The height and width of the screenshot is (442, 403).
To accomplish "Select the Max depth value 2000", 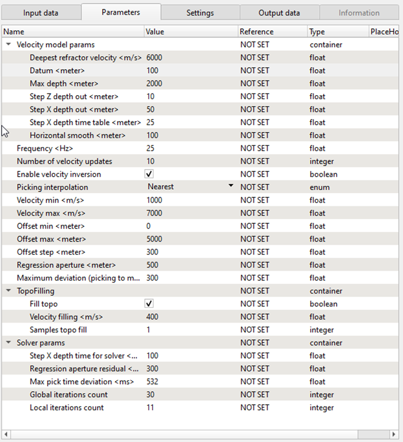I will pyautogui.click(x=189, y=83).
